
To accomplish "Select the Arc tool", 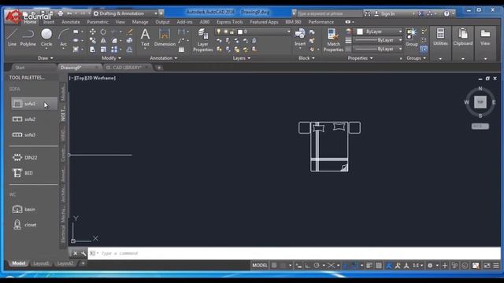I will 63,37.
